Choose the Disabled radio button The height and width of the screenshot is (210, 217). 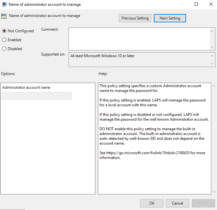tap(4, 49)
